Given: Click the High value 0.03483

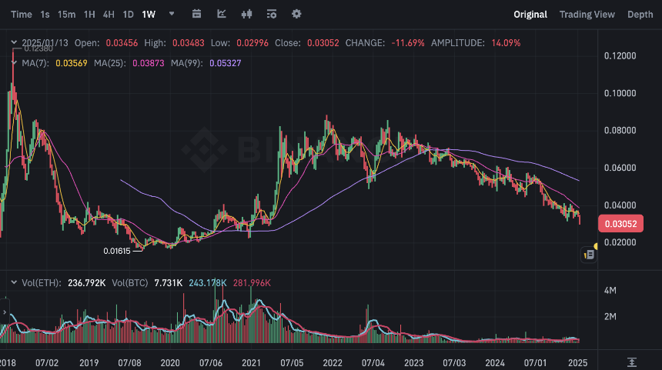Looking at the screenshot, I should tap(189, 43).
